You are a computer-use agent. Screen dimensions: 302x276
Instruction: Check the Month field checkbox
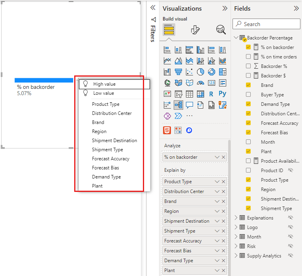[248, 142]
